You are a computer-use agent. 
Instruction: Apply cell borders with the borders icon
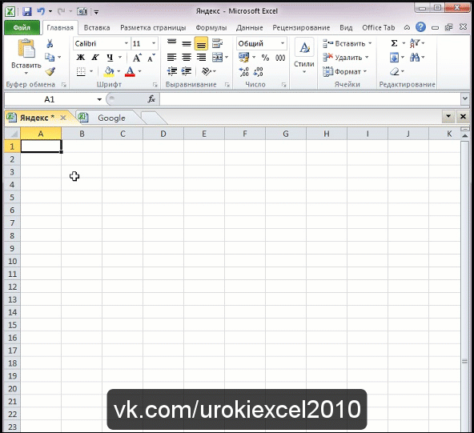pos(81,71)
